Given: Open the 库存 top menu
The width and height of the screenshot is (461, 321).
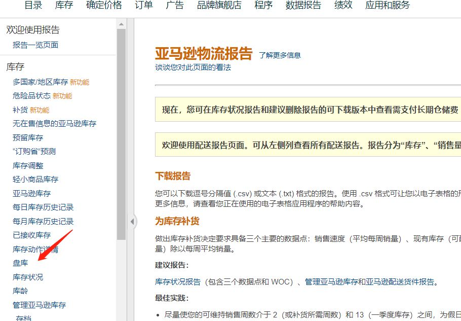Looking at the screenshot, I should (64, 5).
